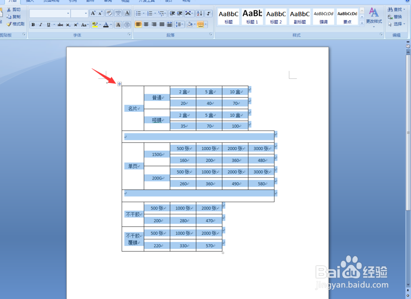Click the Character Shading (gray A) icon
The width and height of the screenshot is (411, 299).
(x=118, y=25)
